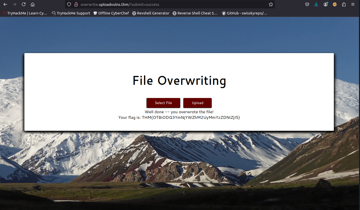Open Reverse Shell Cheat Sheet bookmark

click(195, 13)
